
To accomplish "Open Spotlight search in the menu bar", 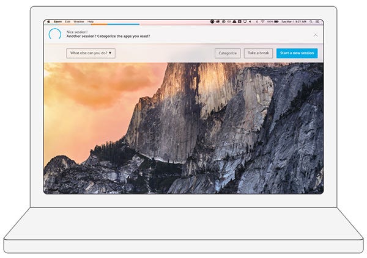I will 311,21.
